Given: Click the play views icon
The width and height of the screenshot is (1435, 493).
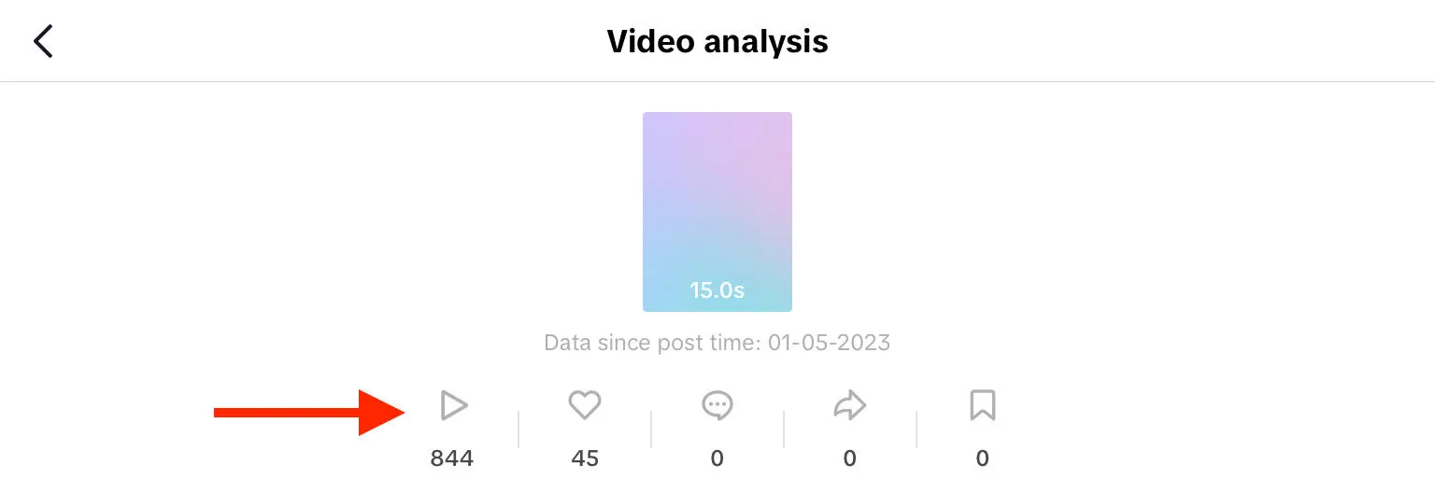Looking at the screenshot, I should pos(453,405).
